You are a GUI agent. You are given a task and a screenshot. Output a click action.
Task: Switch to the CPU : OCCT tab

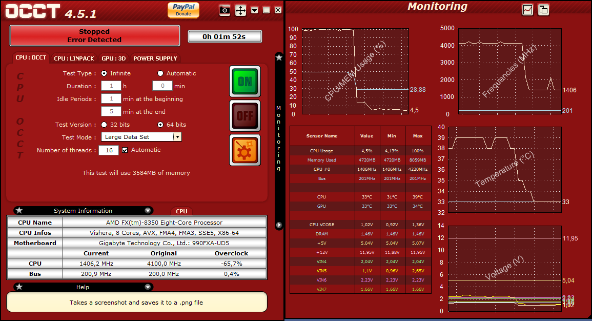coord(31,58)
